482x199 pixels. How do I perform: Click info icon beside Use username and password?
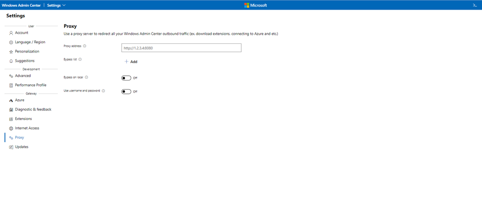tap(103, 91)
